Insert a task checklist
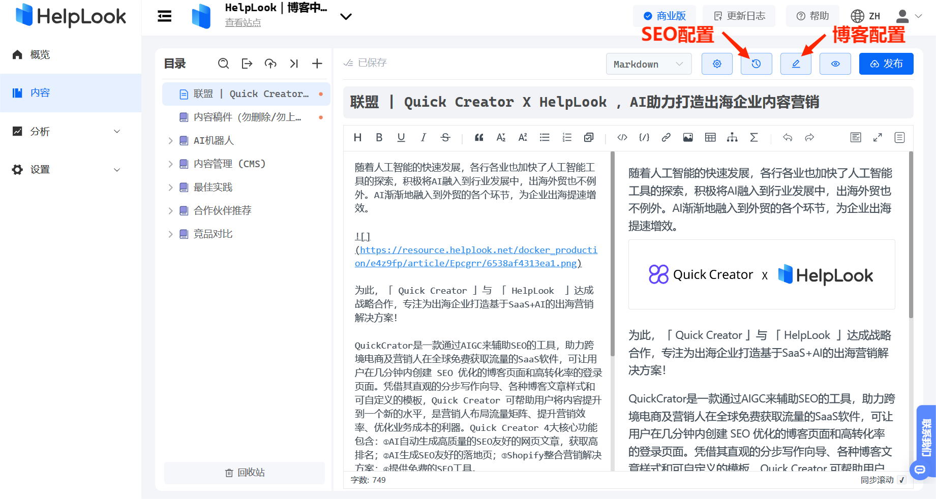This screenshot has width=936, height=499. pos(589,137)
